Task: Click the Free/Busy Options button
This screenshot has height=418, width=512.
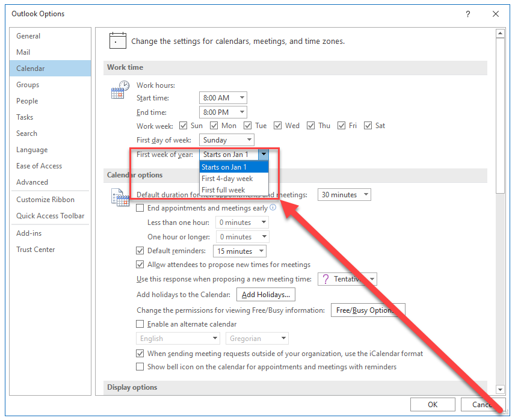Action: 368,310
